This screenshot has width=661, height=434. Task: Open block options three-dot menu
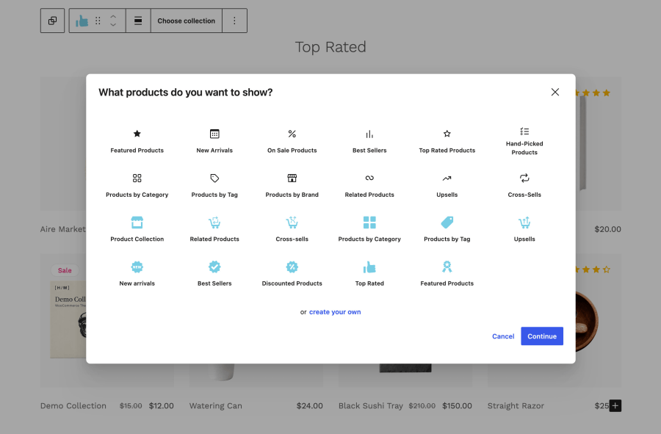coord(234,21)
